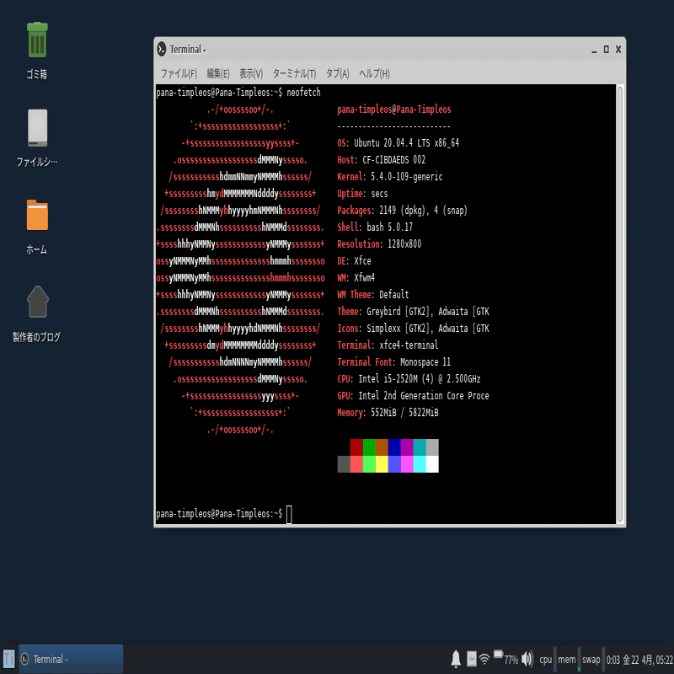This screenshot has width=674, height=674.
Task: Click the clipboard tray icon beside the bell
Action: click(472, 659)
